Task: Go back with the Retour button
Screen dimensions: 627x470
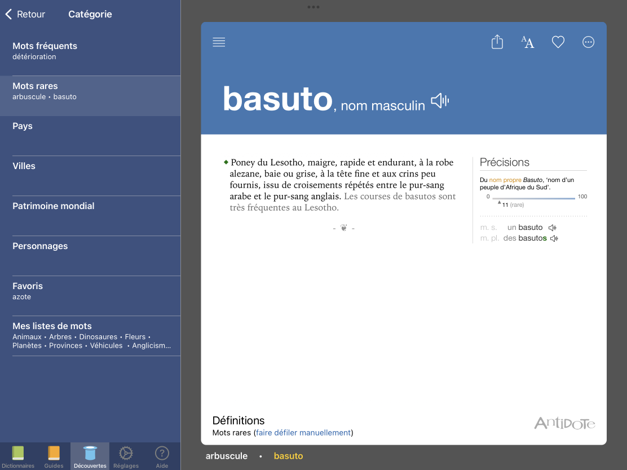Action: click(25, 14)
